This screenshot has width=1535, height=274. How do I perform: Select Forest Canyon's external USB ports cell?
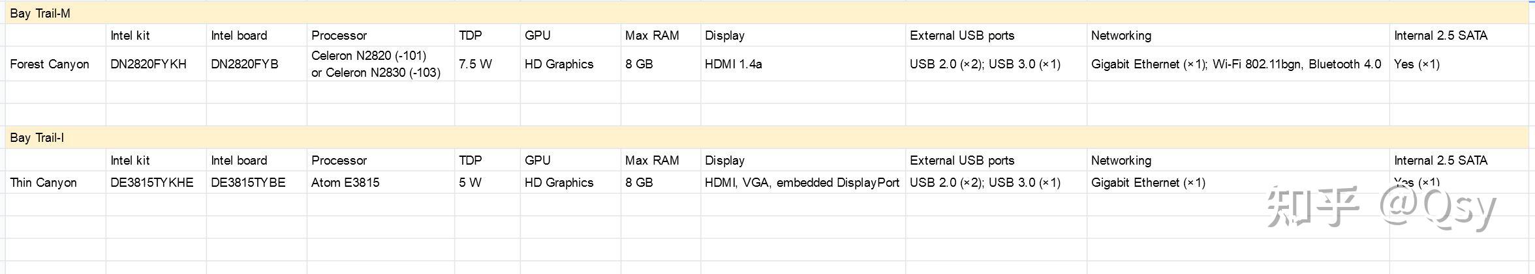(985, 64)
